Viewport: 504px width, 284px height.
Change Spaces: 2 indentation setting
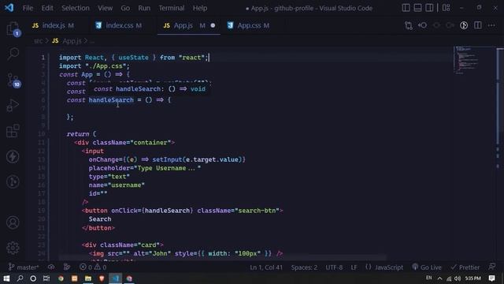[x=304, y=267]
